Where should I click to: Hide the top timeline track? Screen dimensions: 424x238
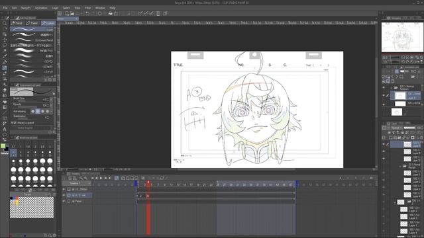64,190
